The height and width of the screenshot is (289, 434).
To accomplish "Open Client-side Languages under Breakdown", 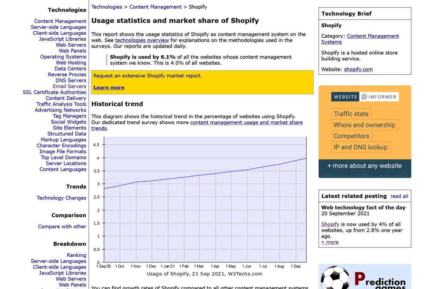I will pos(60,267).
